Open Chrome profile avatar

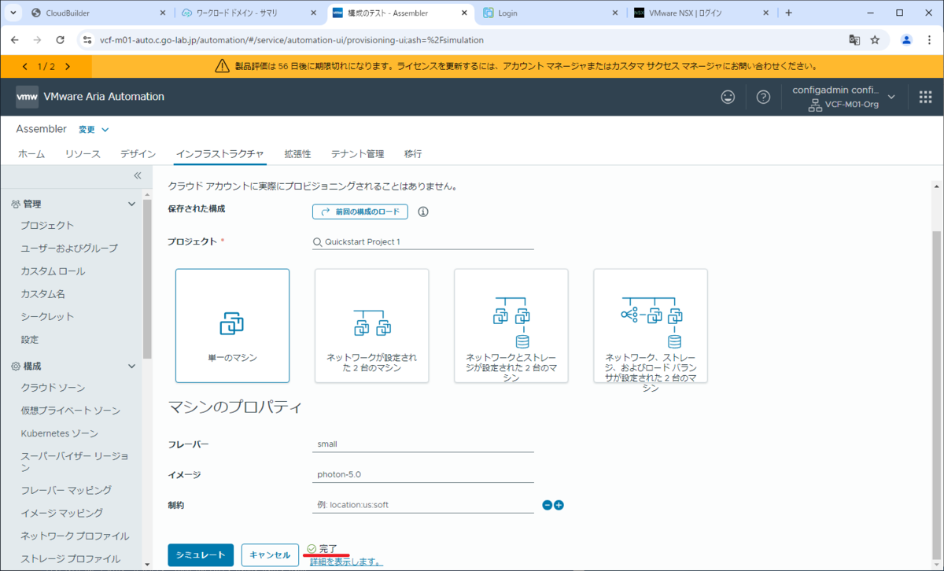tap(906, 39)
